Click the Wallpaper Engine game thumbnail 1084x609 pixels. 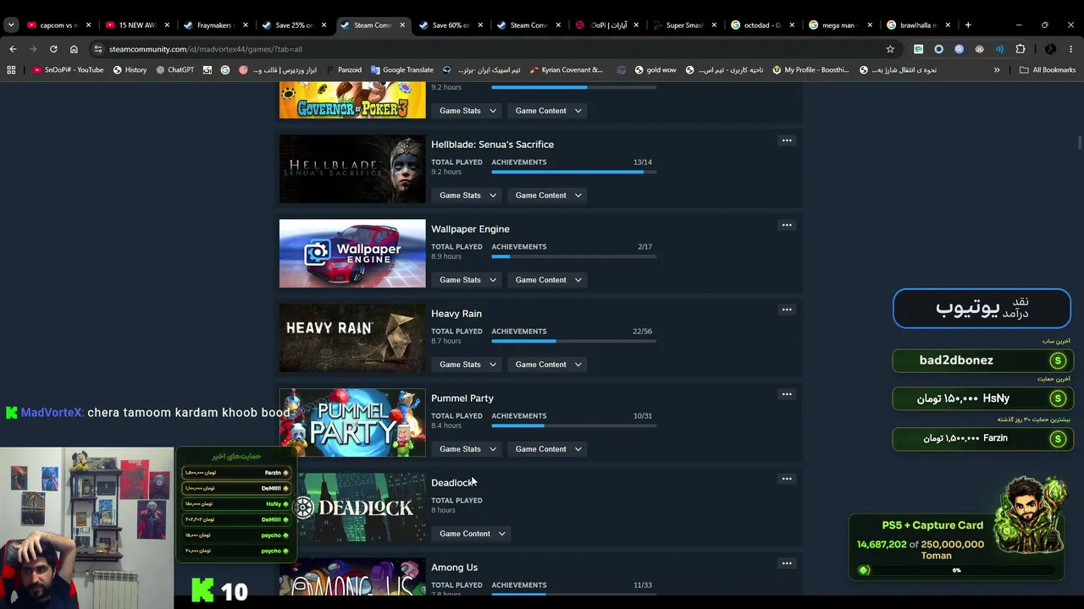[x=352, y=254]
